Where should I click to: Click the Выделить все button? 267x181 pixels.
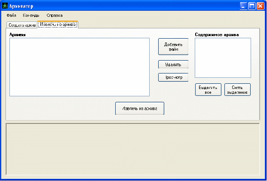(x=208, y=89)
